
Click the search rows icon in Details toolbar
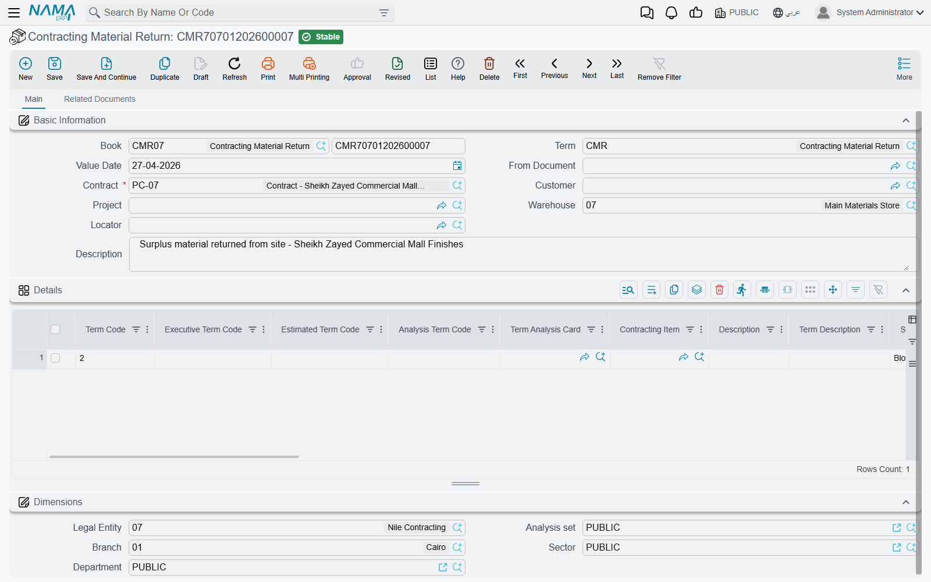[628, 290]
